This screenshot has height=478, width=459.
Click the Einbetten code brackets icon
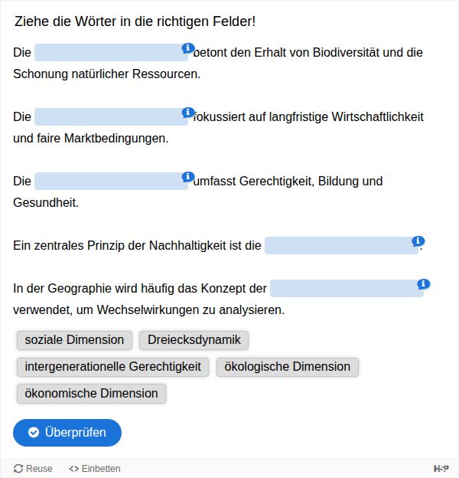click(x=73, y=469)
